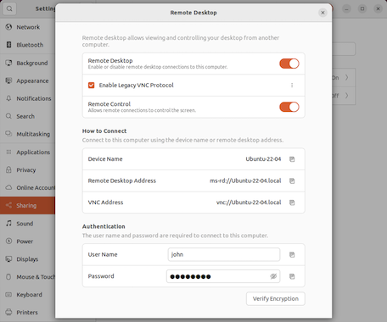Copy the User Name value
The image size is (387, 322).
click(292, 255)
